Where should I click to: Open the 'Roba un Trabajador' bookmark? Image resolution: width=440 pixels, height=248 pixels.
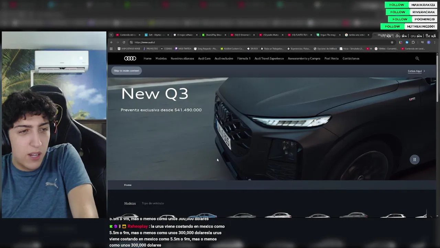click(x=272, y=49)
